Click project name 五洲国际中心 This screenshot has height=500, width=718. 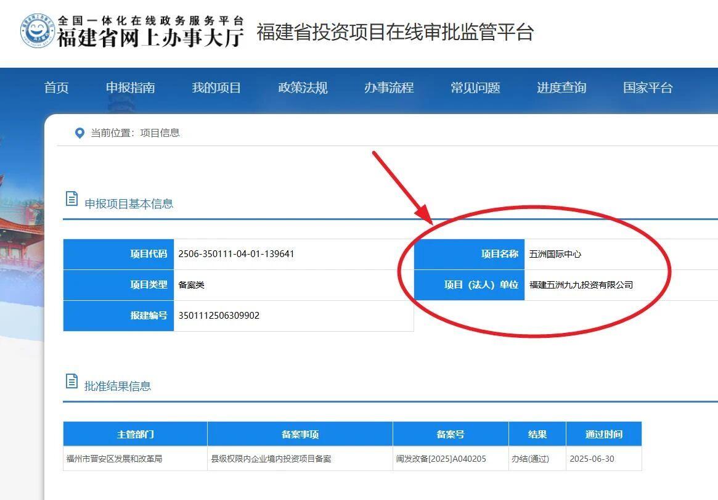[555, 254]
